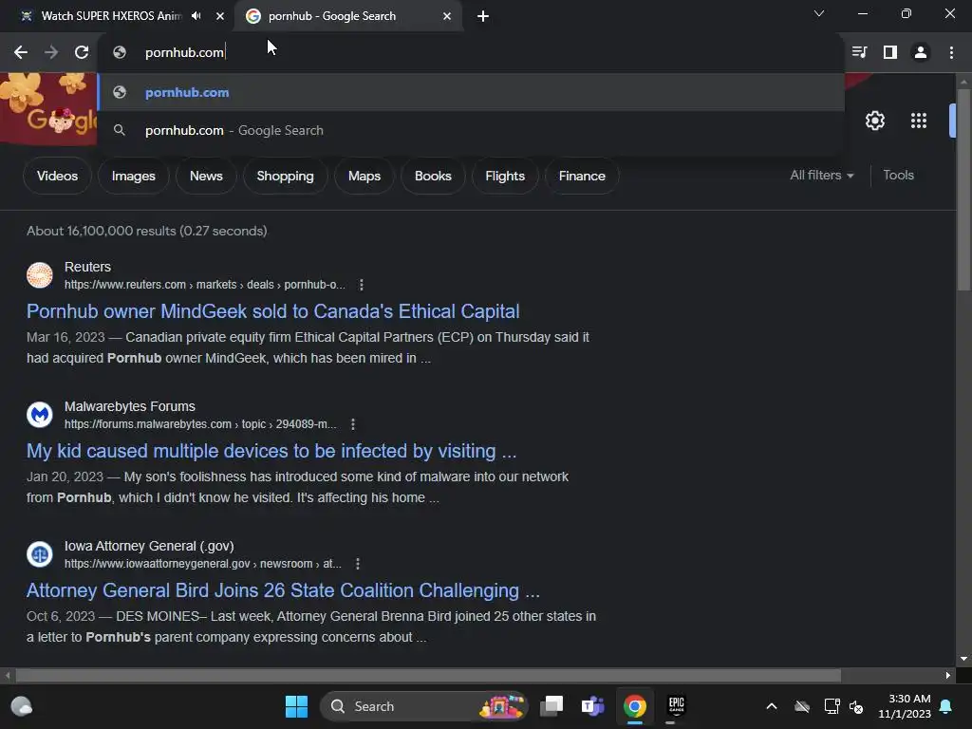Open the Chrome profile avatar
The image size is (972, 729).
(921, 53)
